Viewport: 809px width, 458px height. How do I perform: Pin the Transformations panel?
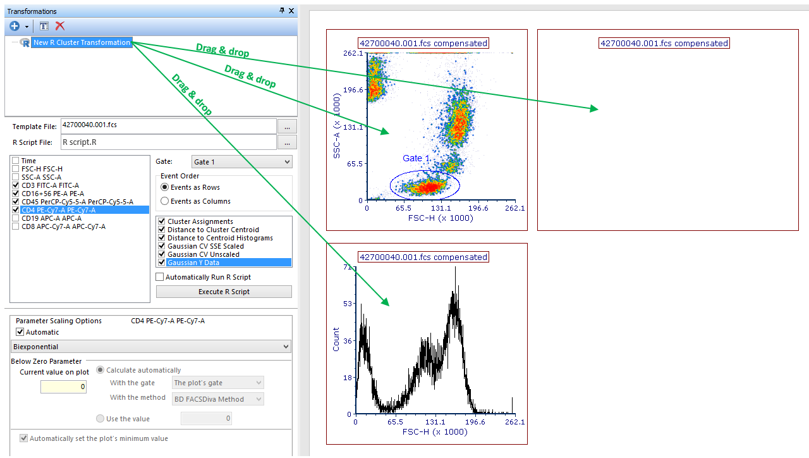[282, 11]
